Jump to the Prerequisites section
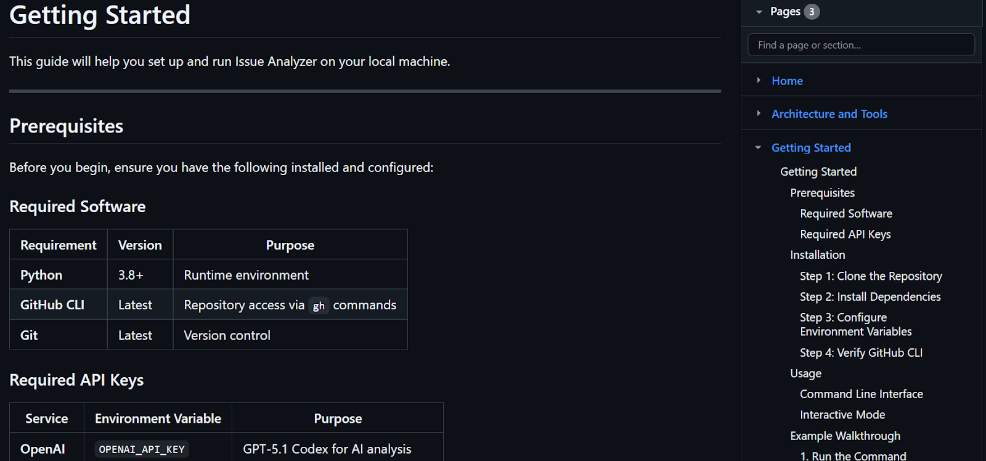The width and height of the screenshot is (986, 461). pyautogui.click(x=822, y=192)
